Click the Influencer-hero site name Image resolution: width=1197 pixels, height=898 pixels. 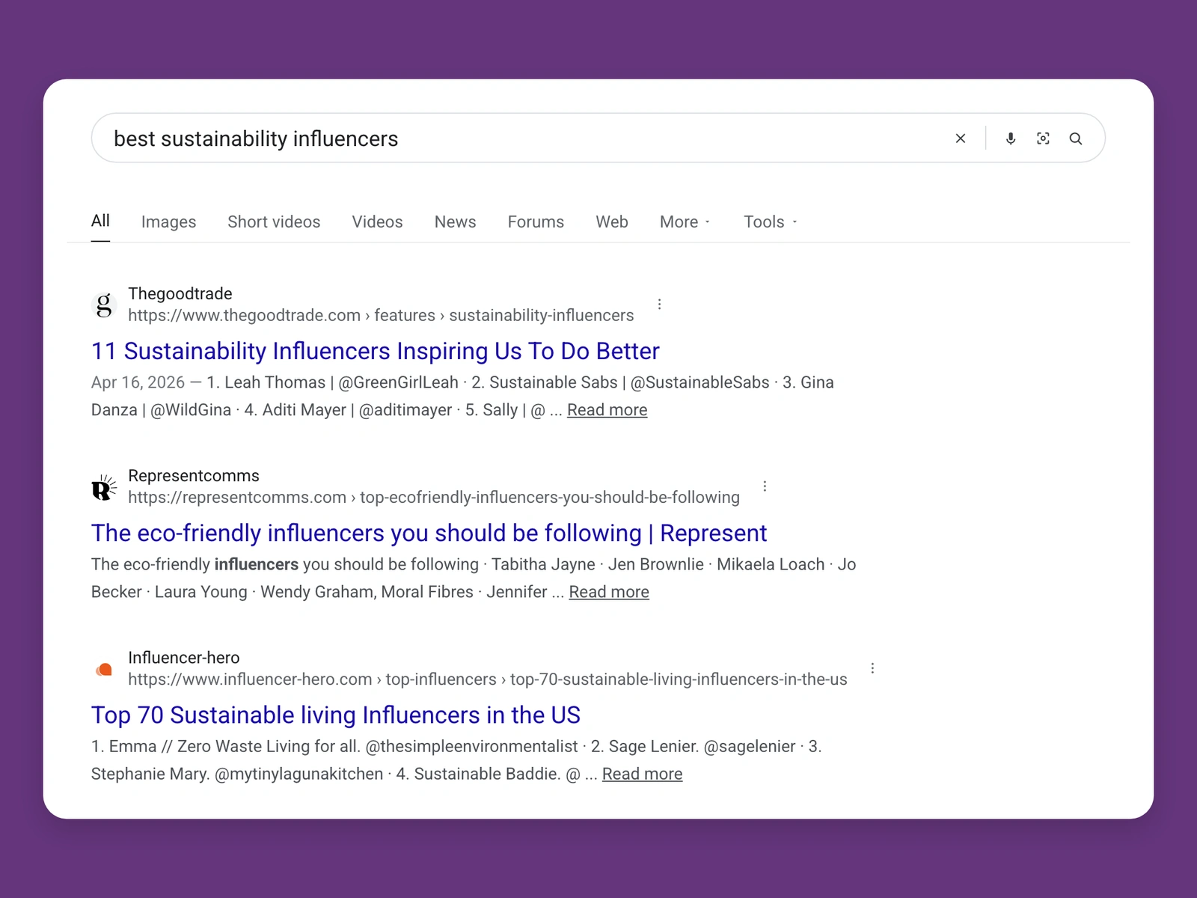coord(184,658)
